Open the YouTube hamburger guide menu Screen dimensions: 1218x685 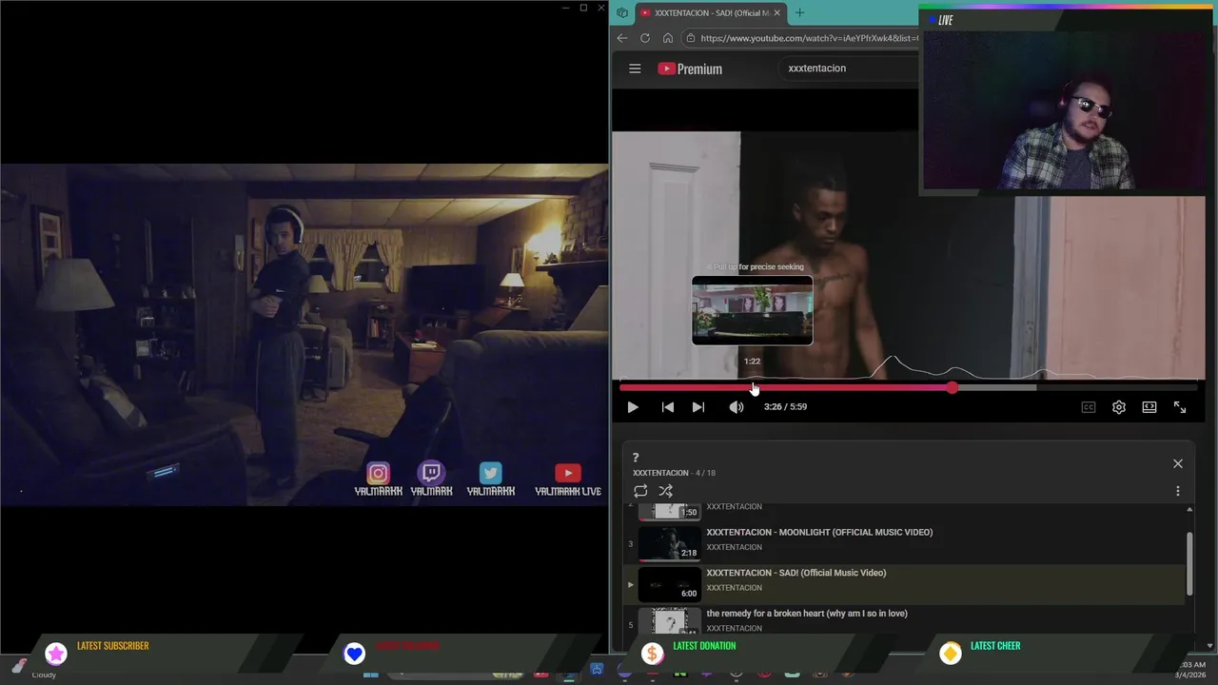click(635, 68)
